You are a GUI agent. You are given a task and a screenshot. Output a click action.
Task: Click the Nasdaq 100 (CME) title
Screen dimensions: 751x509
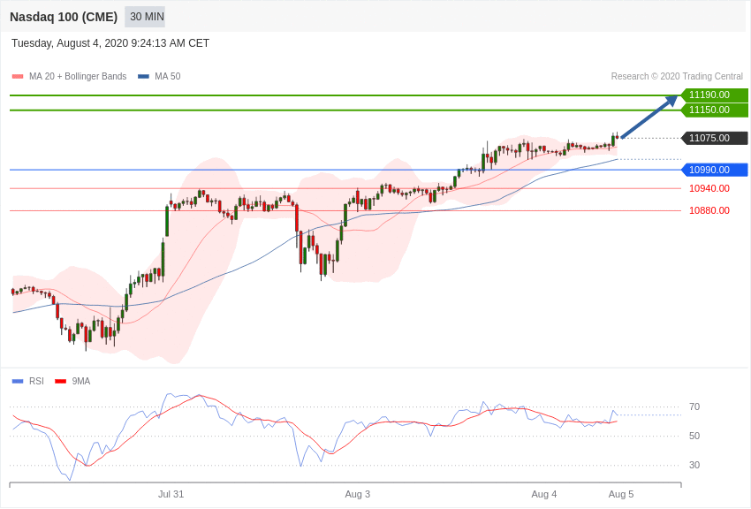pyautogui.click(x=64, y=17)
